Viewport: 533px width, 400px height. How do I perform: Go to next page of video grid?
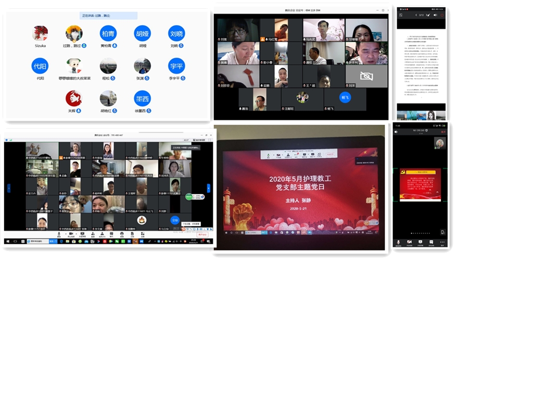pos(209,188)
